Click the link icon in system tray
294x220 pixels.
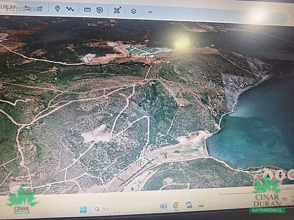285,199
